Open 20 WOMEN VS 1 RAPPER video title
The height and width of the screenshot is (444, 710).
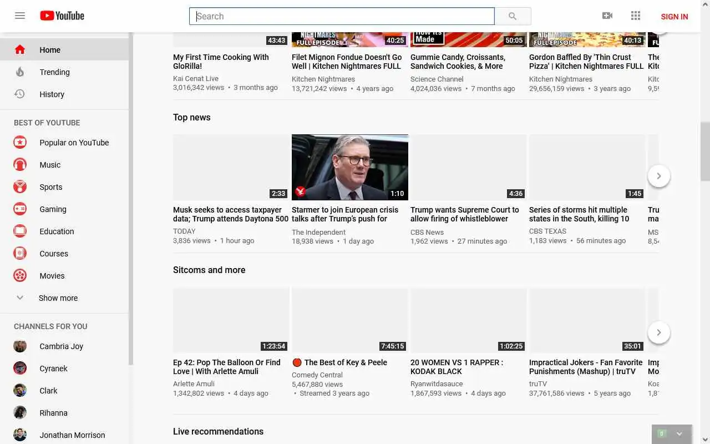457,367
